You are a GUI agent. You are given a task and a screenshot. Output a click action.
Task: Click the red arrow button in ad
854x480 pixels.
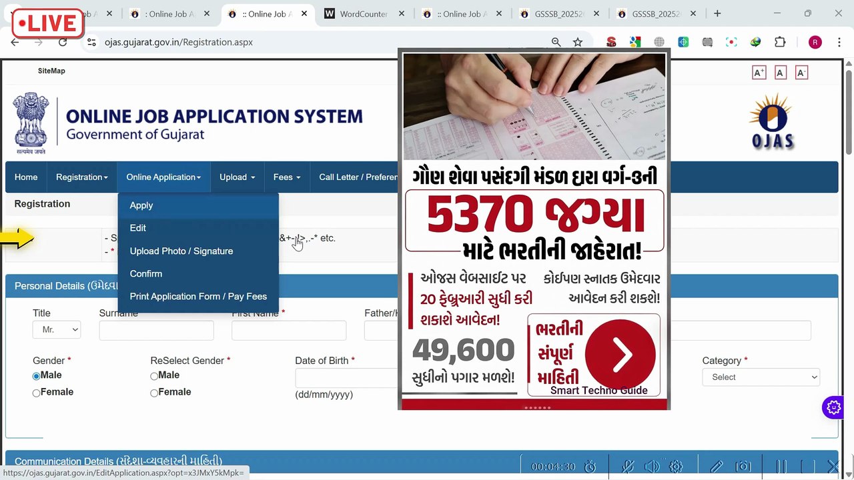coord(620,355)
